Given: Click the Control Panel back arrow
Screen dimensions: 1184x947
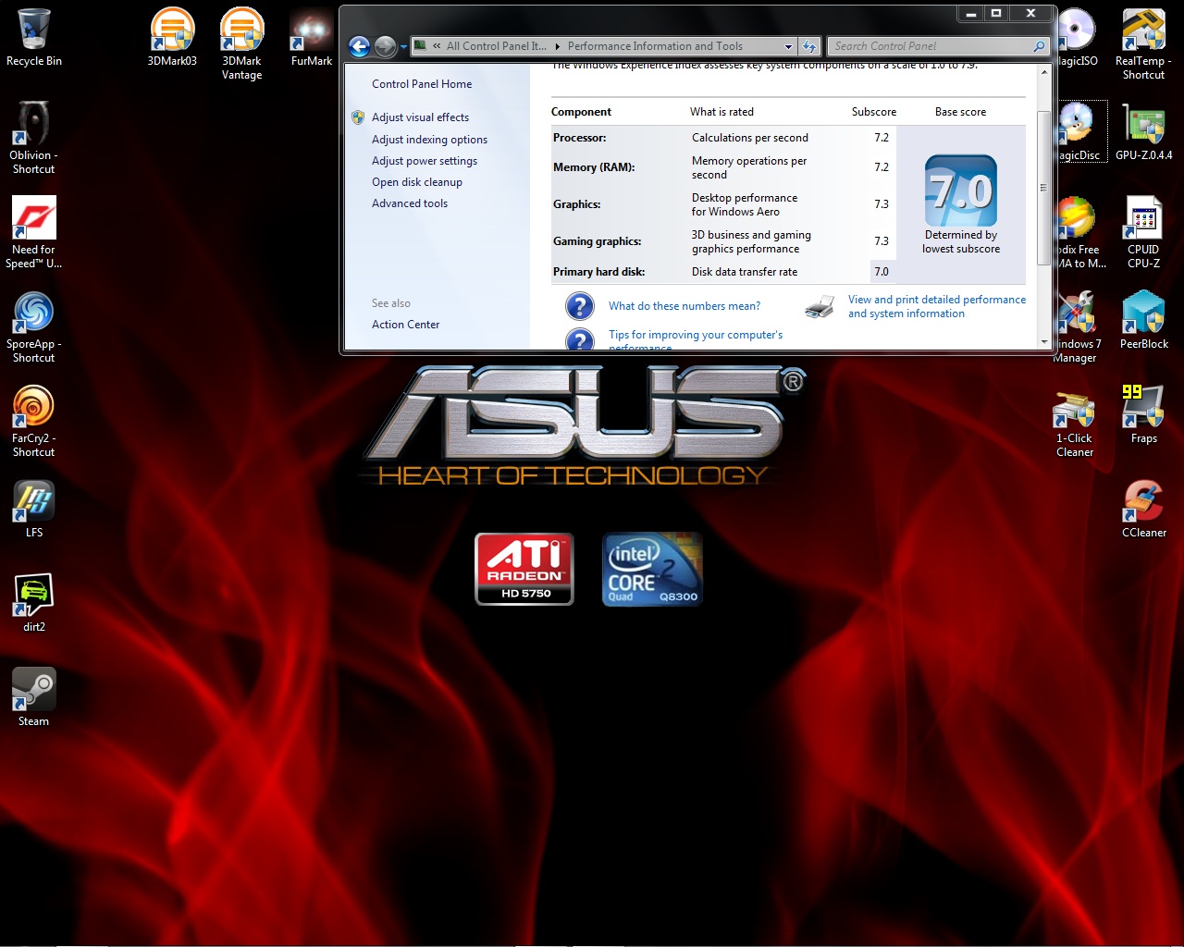Looking at the screenshot, I should [359, 46].
